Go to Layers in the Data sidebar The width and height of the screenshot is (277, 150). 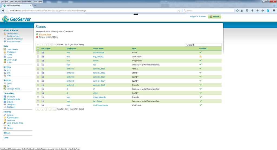[9, 57]
